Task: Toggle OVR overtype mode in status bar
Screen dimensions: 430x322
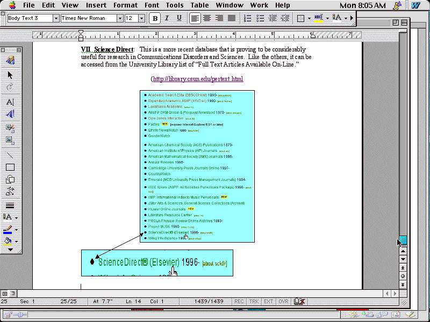Action: click(x=283, y=302)
